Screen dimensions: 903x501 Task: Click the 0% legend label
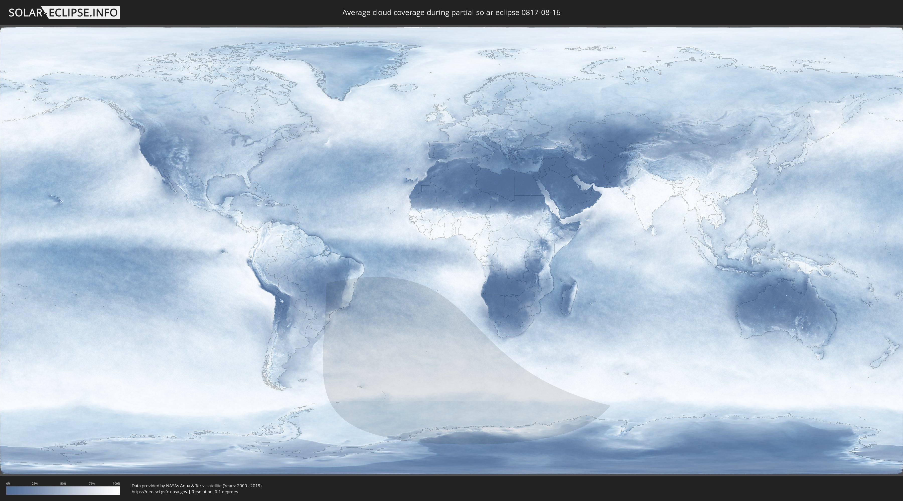[8, 483]
